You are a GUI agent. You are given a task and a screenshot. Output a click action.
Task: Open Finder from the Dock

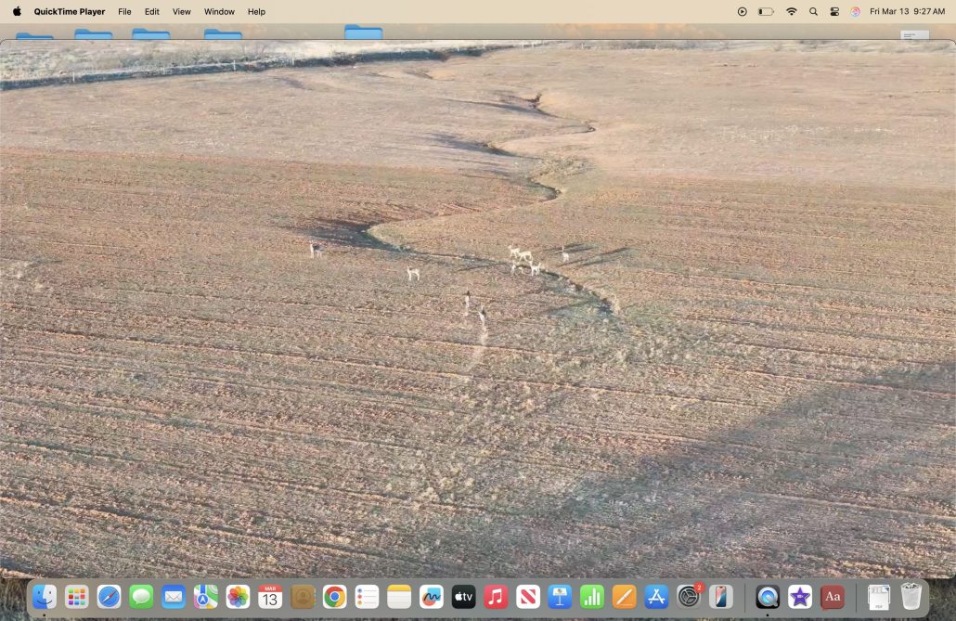[45, 597]
